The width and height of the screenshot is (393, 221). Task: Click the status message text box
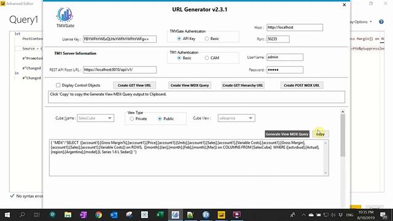[196, 97]
